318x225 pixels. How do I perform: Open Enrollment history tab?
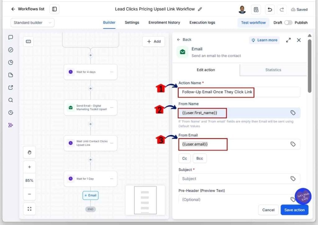(x=164, y=22)
